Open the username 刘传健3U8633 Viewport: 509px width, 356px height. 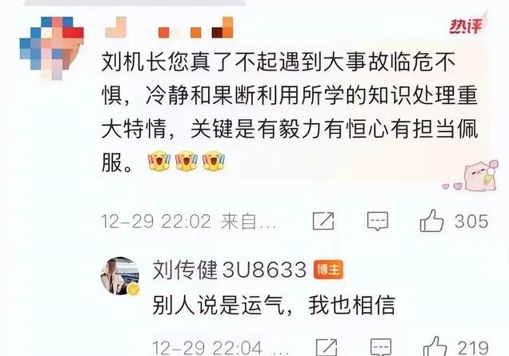coord(230,270)
